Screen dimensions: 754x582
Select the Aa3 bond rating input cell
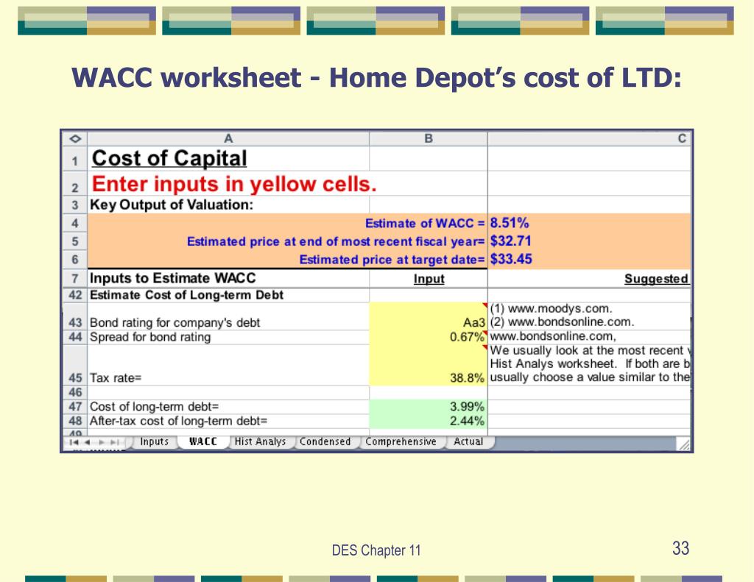pyautogui.click(x=429, y=316)
